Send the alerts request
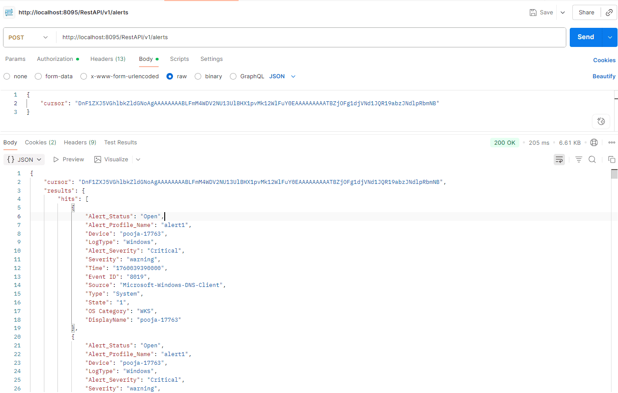 [585, 37]
